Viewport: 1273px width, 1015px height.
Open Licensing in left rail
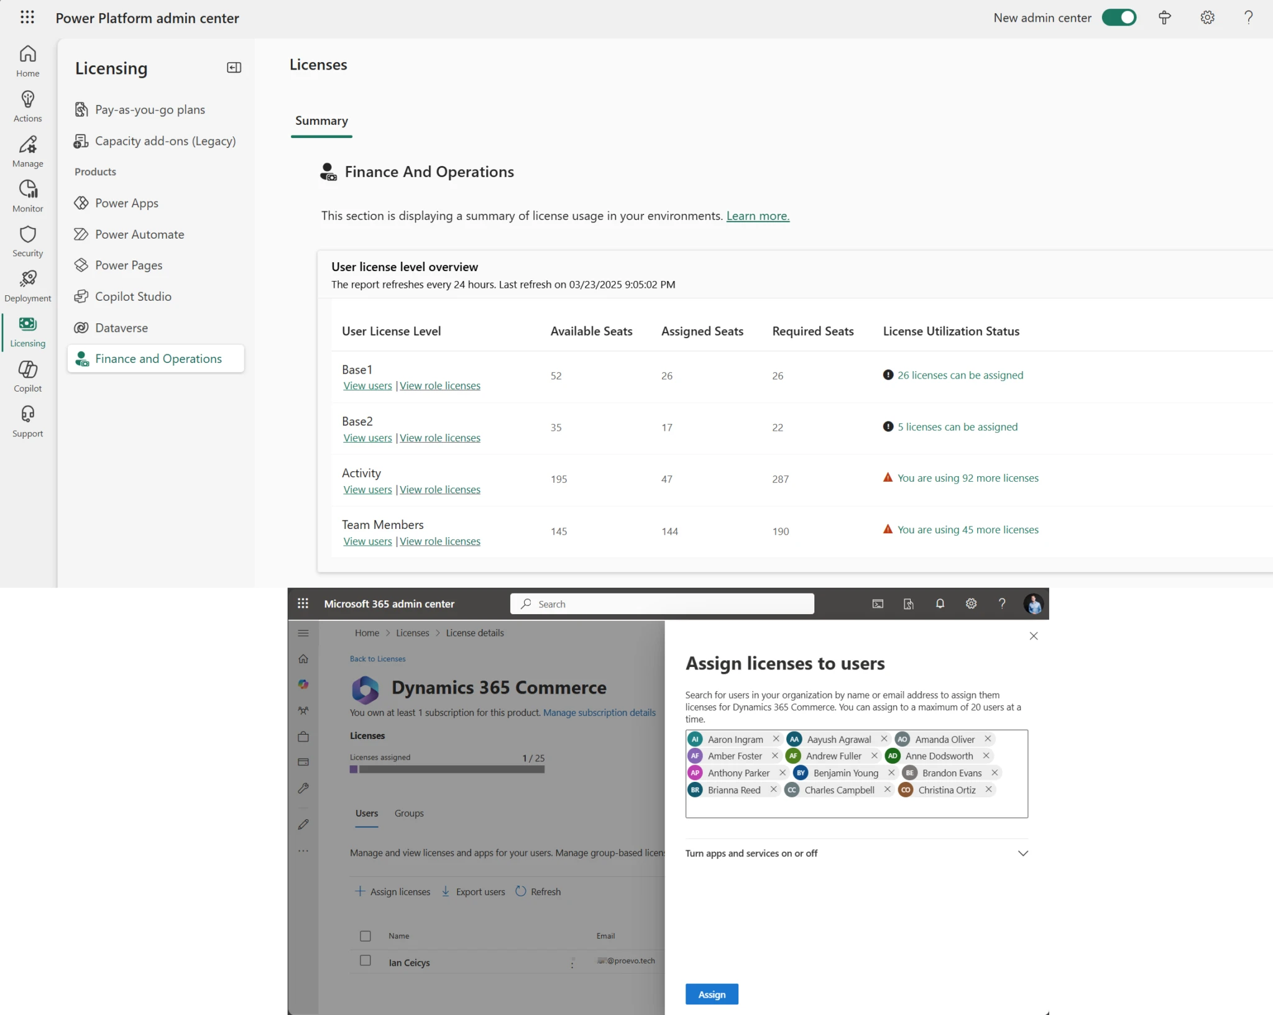(x=27, y=333)
